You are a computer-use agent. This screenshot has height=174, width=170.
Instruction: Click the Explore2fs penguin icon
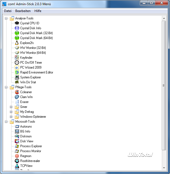click(x=17, y=43)
